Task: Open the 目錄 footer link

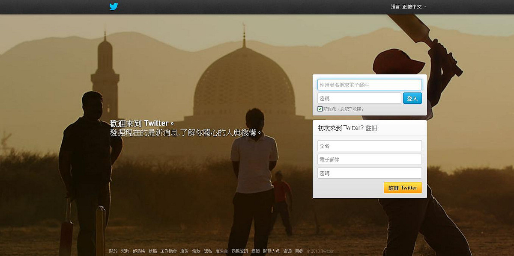Action: (x=299, y=251)
